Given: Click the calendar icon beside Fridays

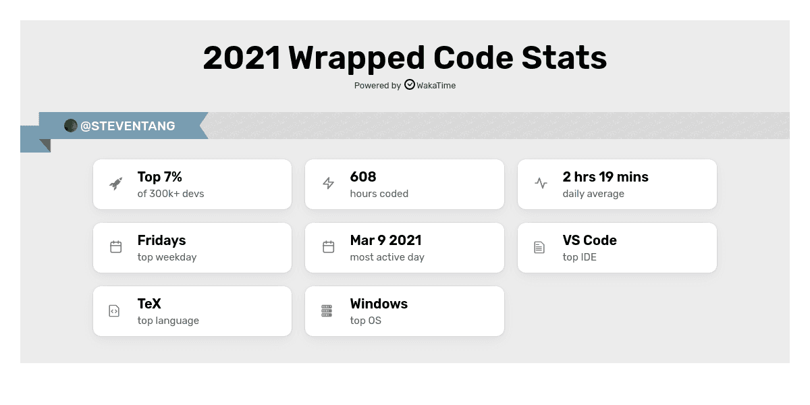Looking at the screenshot, I should tap(116, 247).
